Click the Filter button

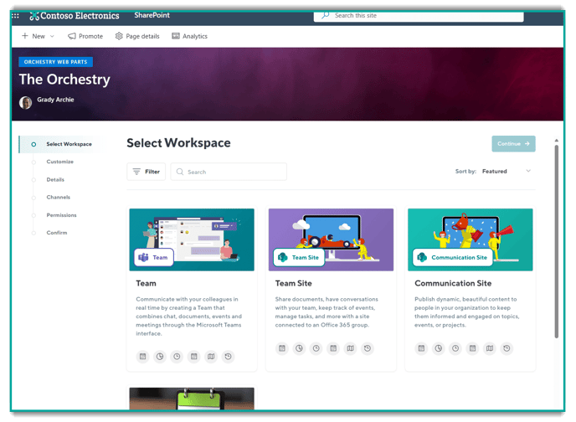[146, 172]
